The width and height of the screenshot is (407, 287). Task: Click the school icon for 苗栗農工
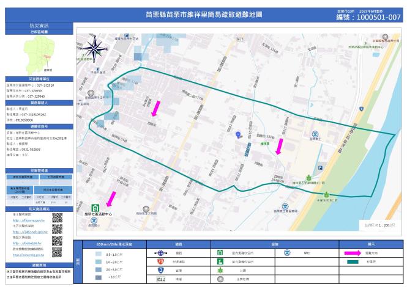(x=316, y=134)
